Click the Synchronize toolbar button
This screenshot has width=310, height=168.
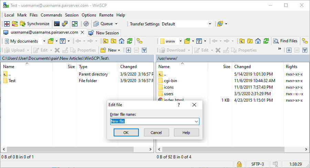[x=34, y=24]
